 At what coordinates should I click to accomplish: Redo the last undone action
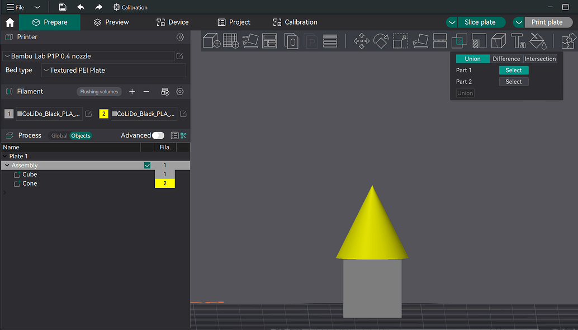(98, 7)
